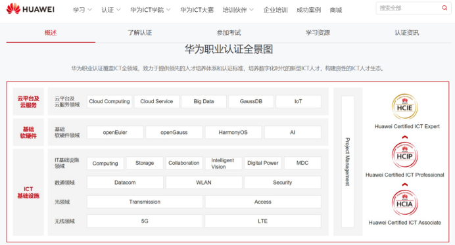Select the Cloud Computing certification
The height and width of the screenshot is (245, 455).
click(109, 101)
